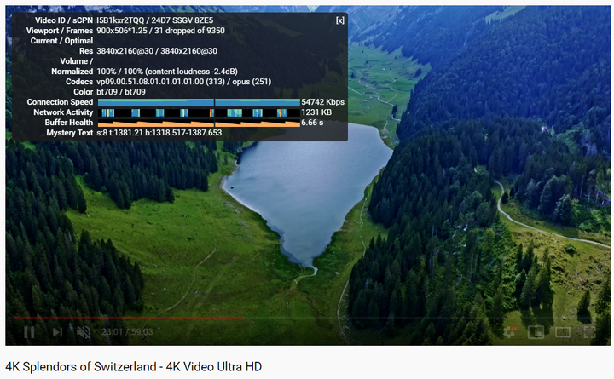Activate the miniplayer icon

(536, 332)
